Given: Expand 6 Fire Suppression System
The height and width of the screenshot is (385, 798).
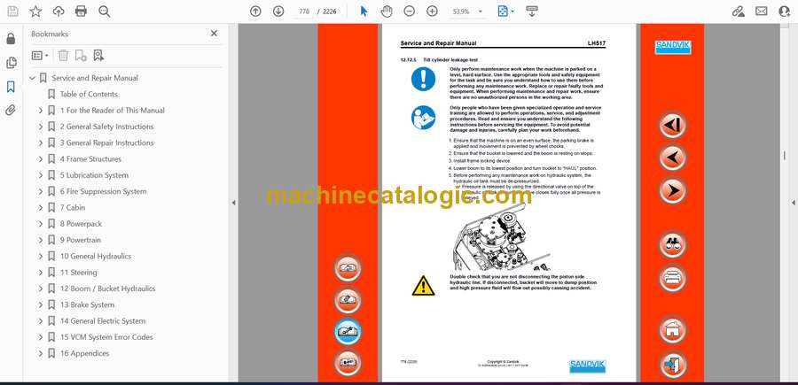Looking at the screenshot, I should pos(41,191).
